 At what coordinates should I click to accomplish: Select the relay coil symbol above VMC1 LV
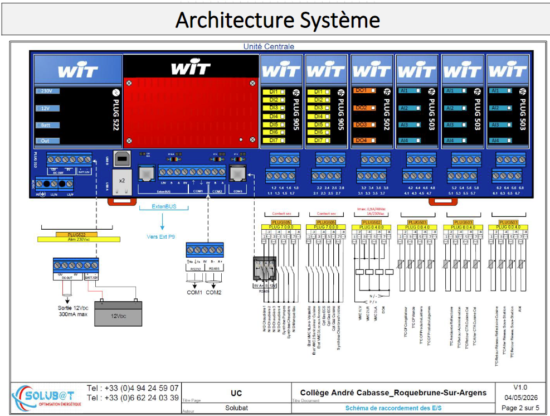360,272
